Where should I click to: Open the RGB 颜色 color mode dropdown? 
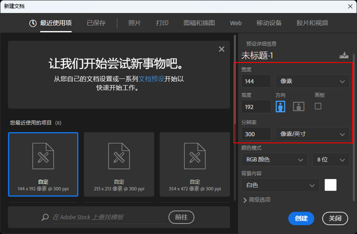tap(274, 159)
